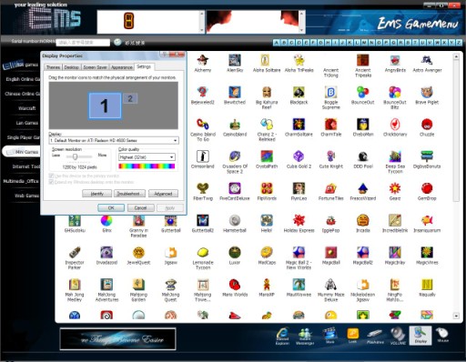Select Lan Games in the sidebar
This screenshot has height=362, width=466.
26,123
